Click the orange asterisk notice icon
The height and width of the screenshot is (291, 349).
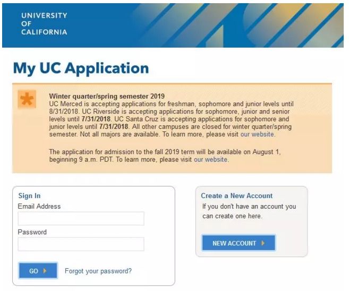pos(27,100)
